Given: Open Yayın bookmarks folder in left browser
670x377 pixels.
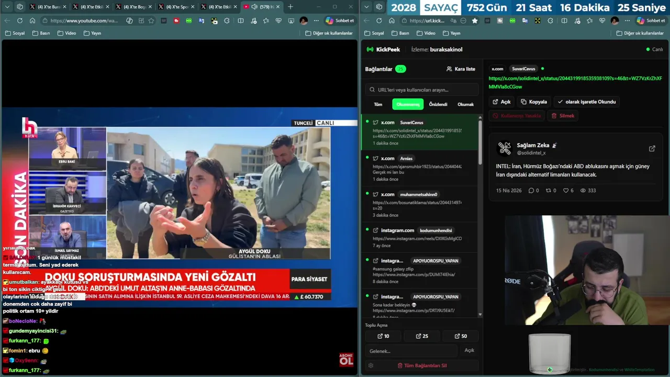Looking at the screenshot, I should coord(92,33).
